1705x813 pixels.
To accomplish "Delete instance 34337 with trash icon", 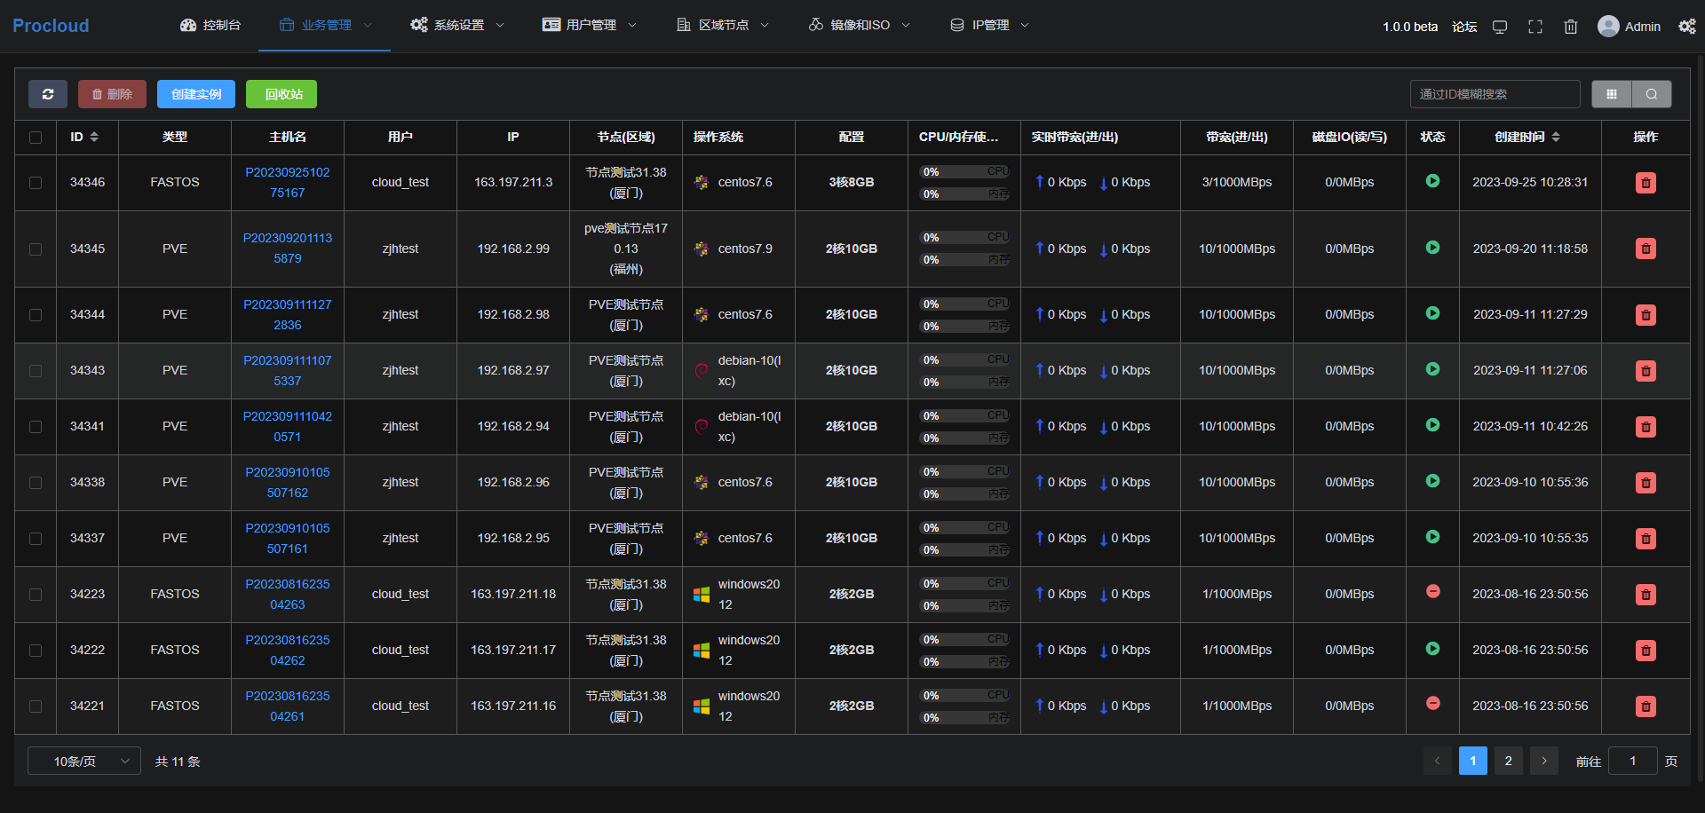I will pos(1646,539).
